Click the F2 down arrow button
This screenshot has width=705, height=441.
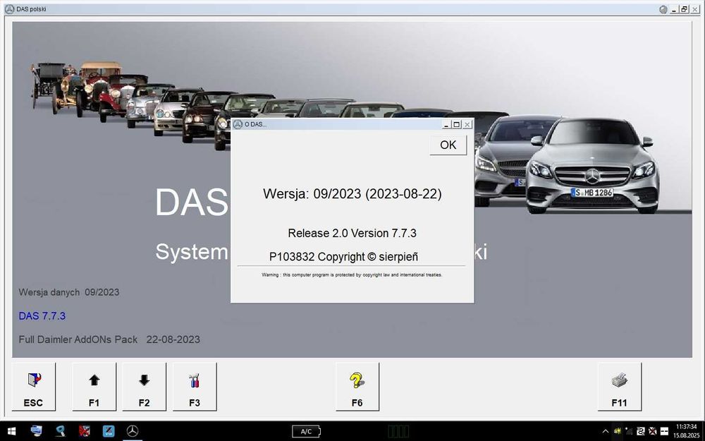[x=145, y=387]
